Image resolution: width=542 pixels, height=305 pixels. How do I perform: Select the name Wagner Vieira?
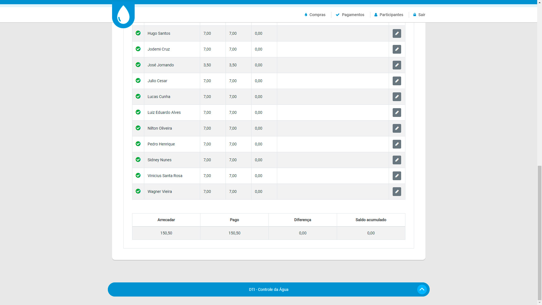tap(160, 191)
